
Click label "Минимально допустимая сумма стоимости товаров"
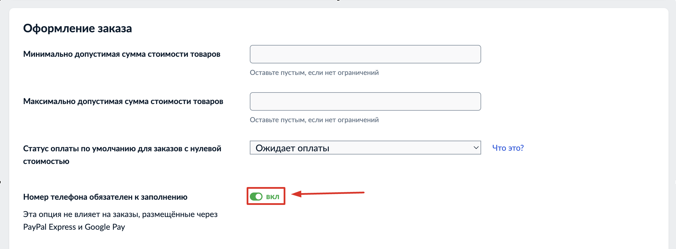[x=122, y=54]
